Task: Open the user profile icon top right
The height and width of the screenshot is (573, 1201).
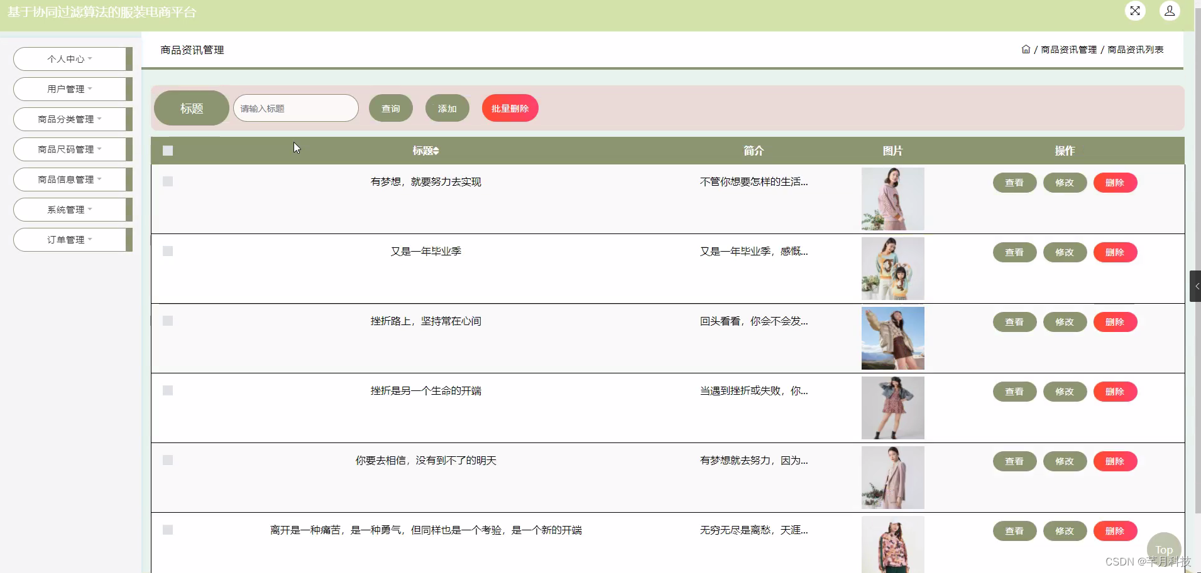Action: click(x=1169, y=11)
